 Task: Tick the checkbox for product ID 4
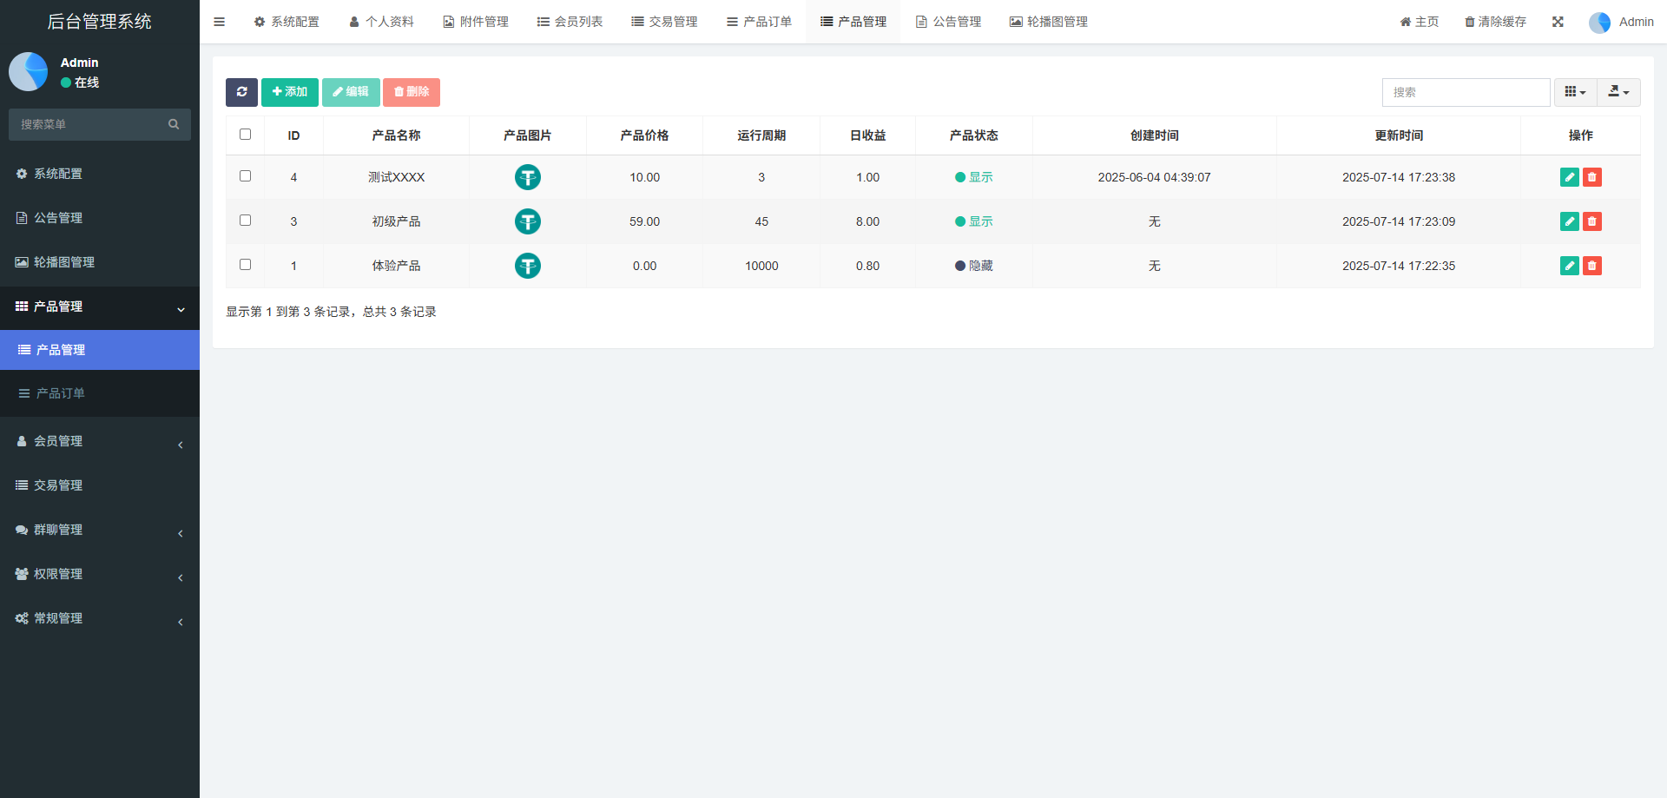(x=245, y=176)
